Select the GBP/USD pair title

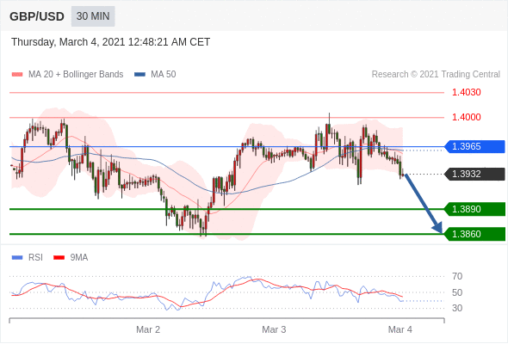(x=37, y=16)
